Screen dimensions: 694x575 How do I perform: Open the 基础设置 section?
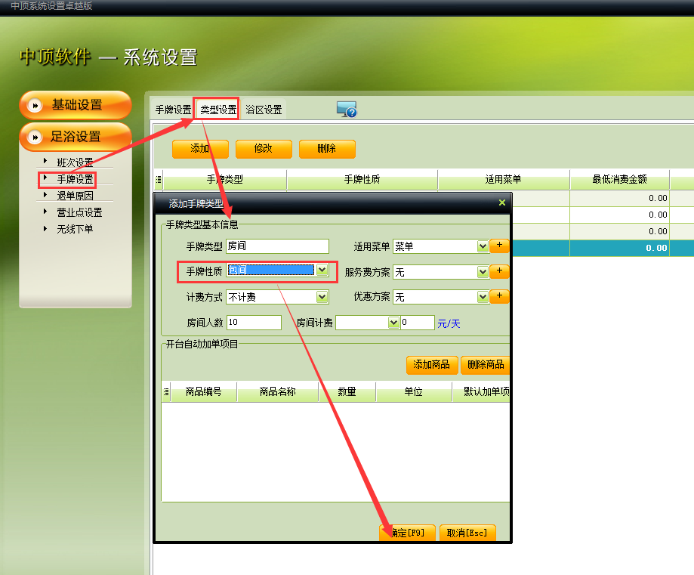coord(76,106)
